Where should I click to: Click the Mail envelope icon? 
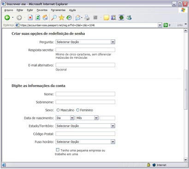click(78, 18)
